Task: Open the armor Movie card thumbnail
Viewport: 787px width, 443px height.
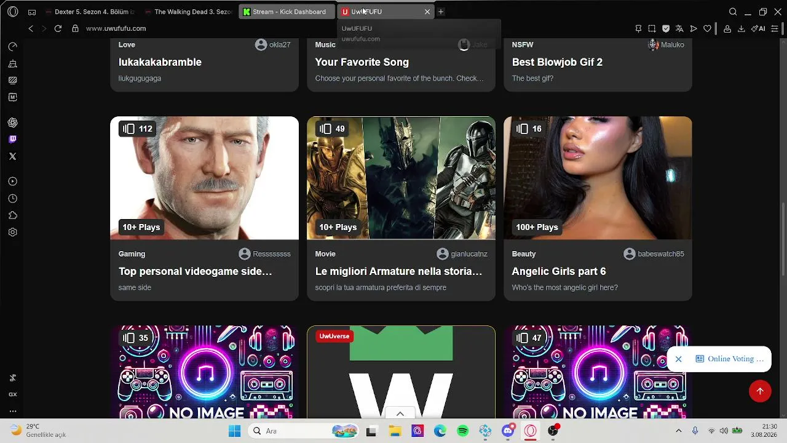Action: pyautogui.click(x=401, y=178)
